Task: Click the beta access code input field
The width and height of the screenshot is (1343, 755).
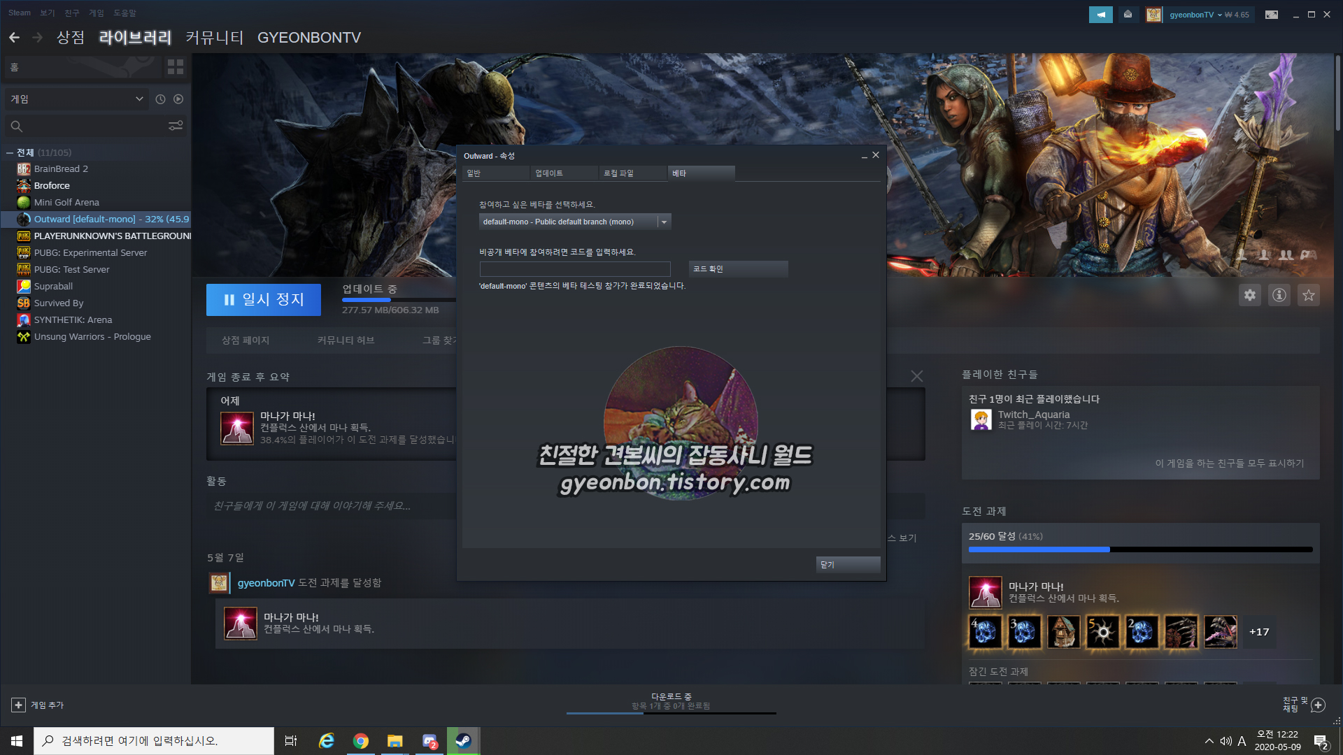Action: click(x=574, y=269)
